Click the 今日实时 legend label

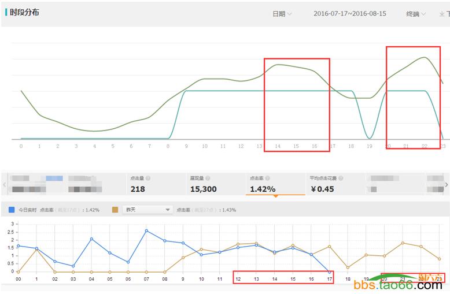[x=28, y=210]
